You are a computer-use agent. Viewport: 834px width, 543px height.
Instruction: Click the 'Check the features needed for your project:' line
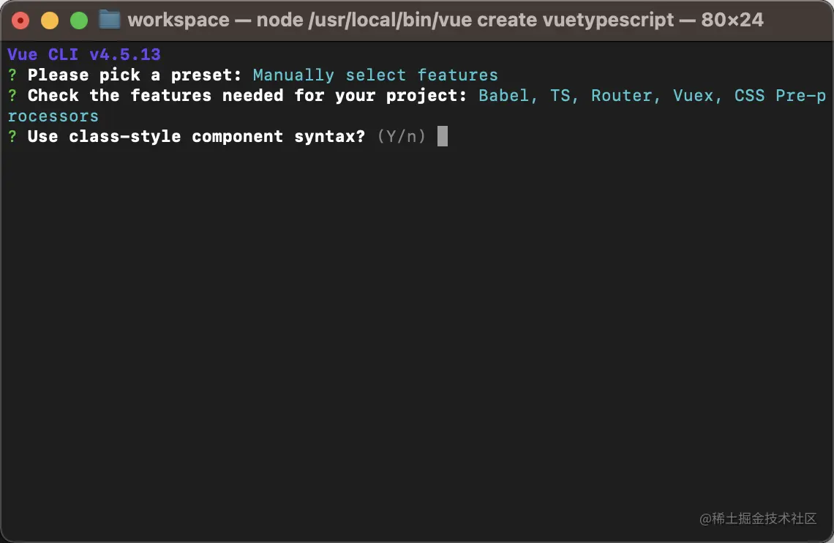coord(247,96)
